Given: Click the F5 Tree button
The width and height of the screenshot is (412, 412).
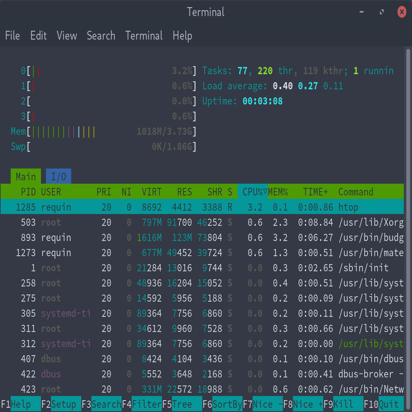Looking at the screenshot, I should (x=182, y=404).
